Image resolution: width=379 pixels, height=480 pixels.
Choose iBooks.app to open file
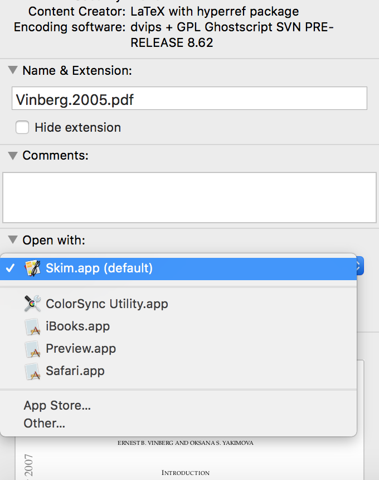pos(178,327)
